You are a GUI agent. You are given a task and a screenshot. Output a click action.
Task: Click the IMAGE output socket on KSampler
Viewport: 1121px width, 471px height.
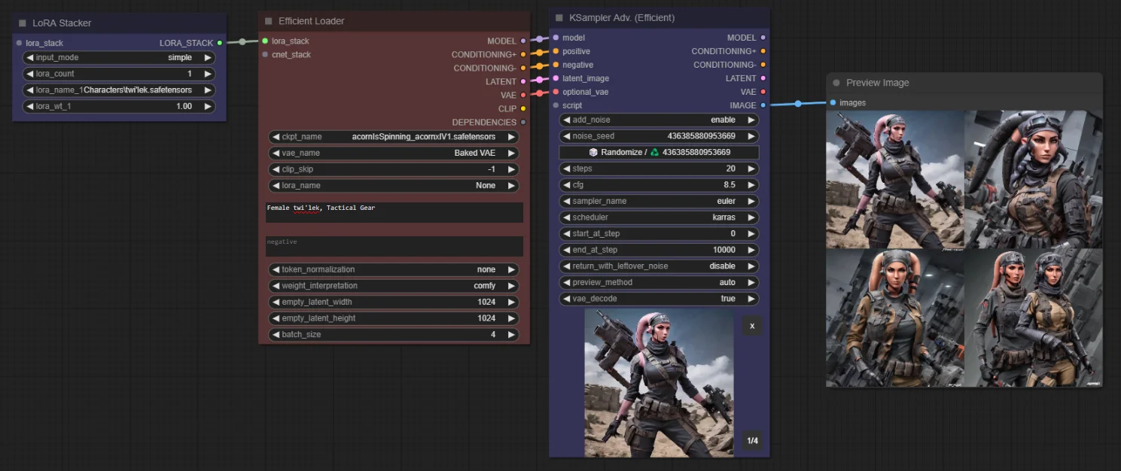click(x=763, y=105)
